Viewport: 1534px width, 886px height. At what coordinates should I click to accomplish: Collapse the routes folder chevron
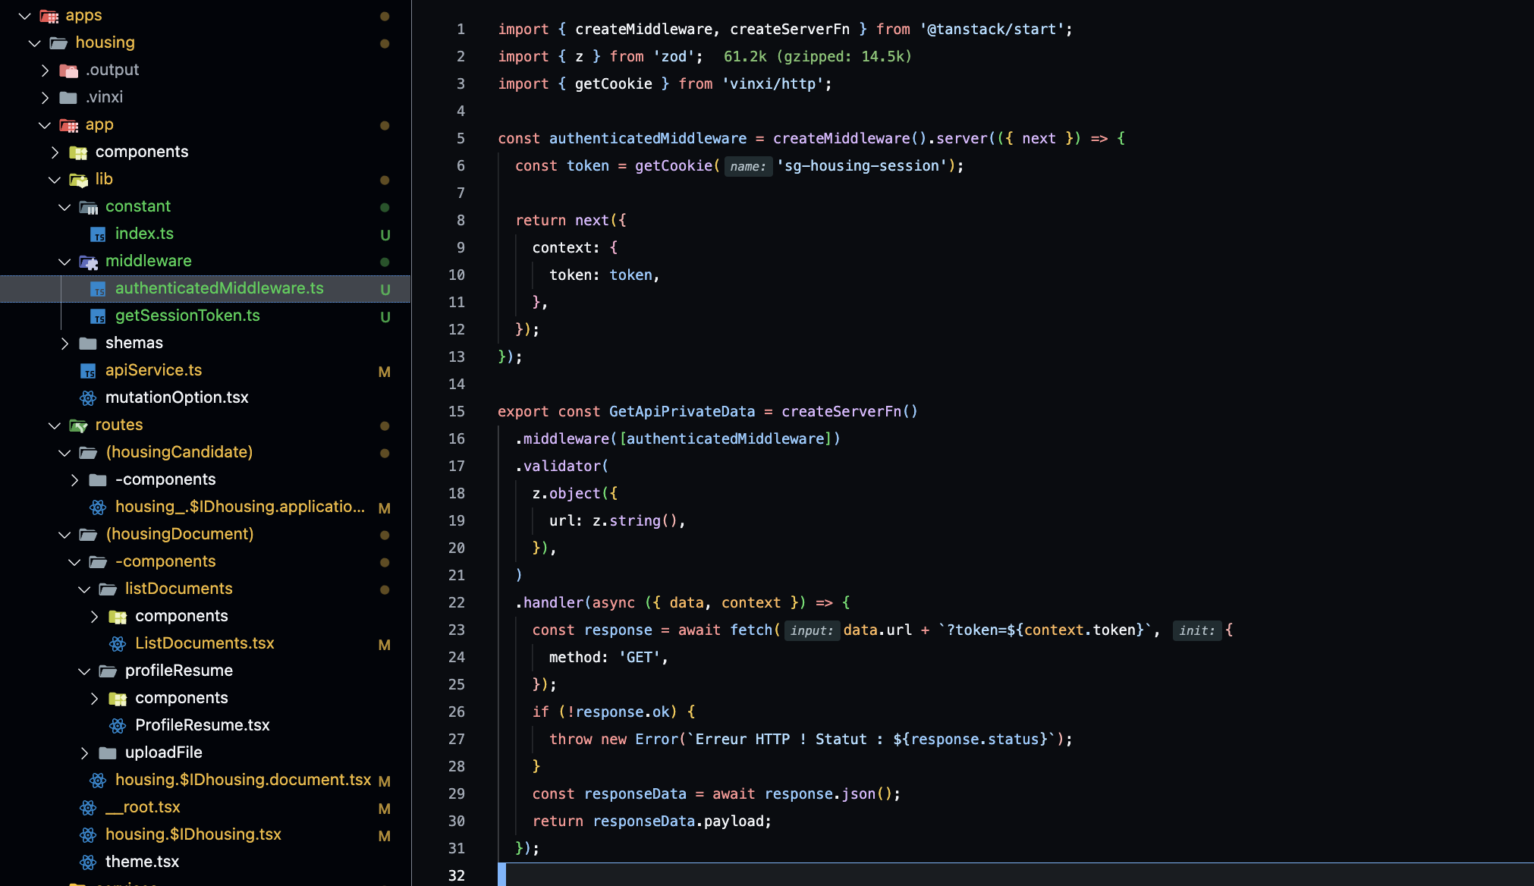pos(55,425)
